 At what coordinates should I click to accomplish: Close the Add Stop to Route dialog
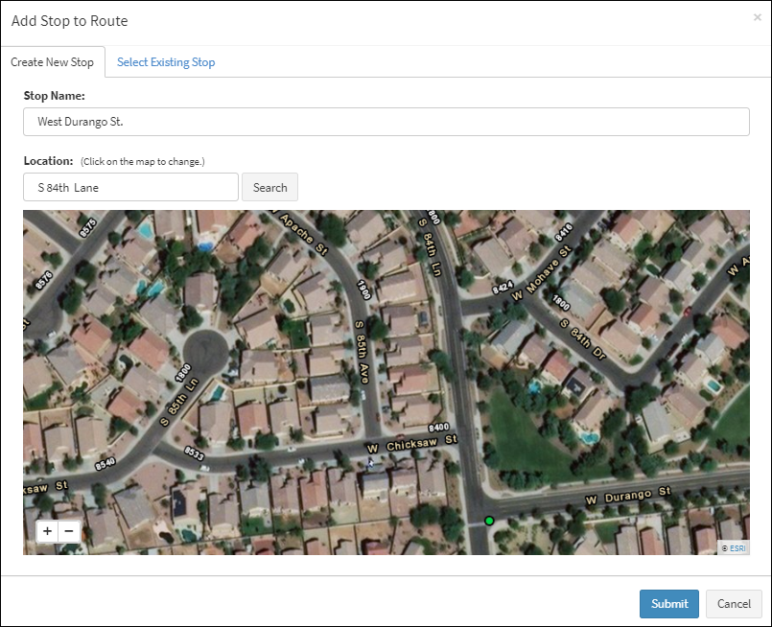[757, 17]
